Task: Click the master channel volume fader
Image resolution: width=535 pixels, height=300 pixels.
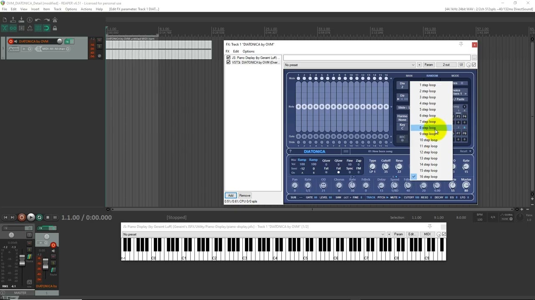Action: pos(22,261)
